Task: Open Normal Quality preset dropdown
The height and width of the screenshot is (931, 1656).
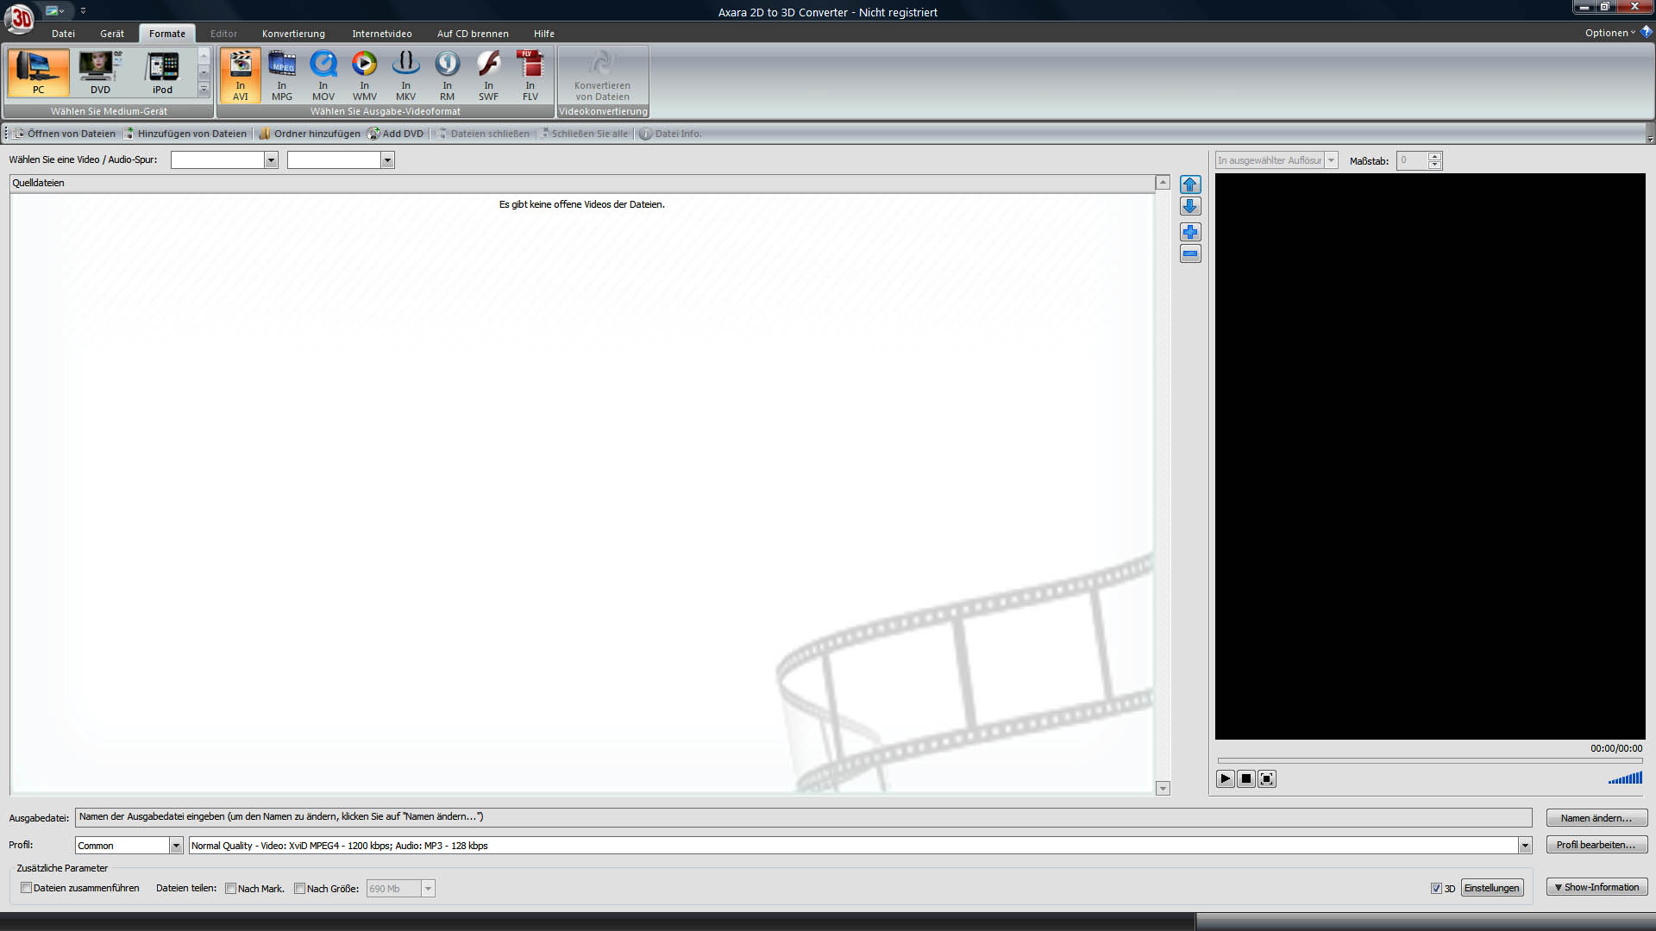Action: pyautogui.click(x=1525, y=846)
